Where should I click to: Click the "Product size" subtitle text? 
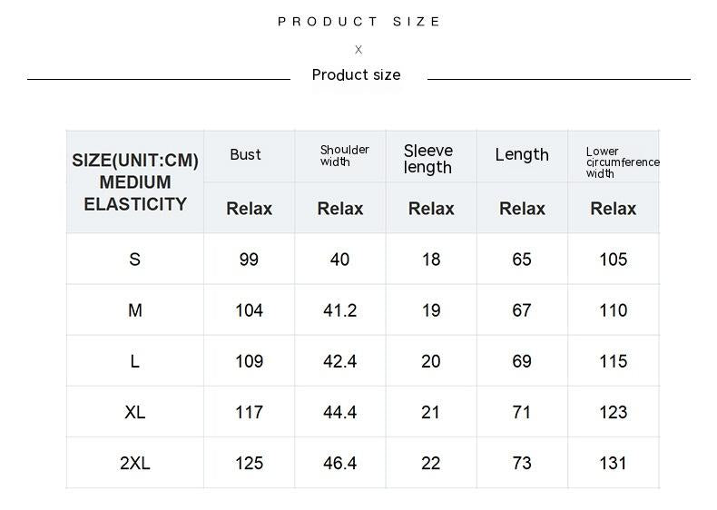[356, 74]
